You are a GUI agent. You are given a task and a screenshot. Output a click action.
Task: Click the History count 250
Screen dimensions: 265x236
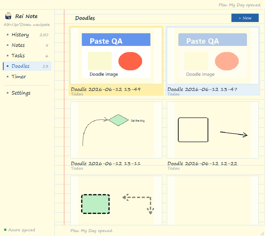(44, 35)
